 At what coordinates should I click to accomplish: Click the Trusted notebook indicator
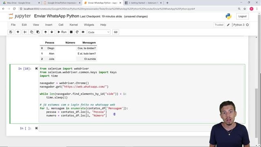219,25
